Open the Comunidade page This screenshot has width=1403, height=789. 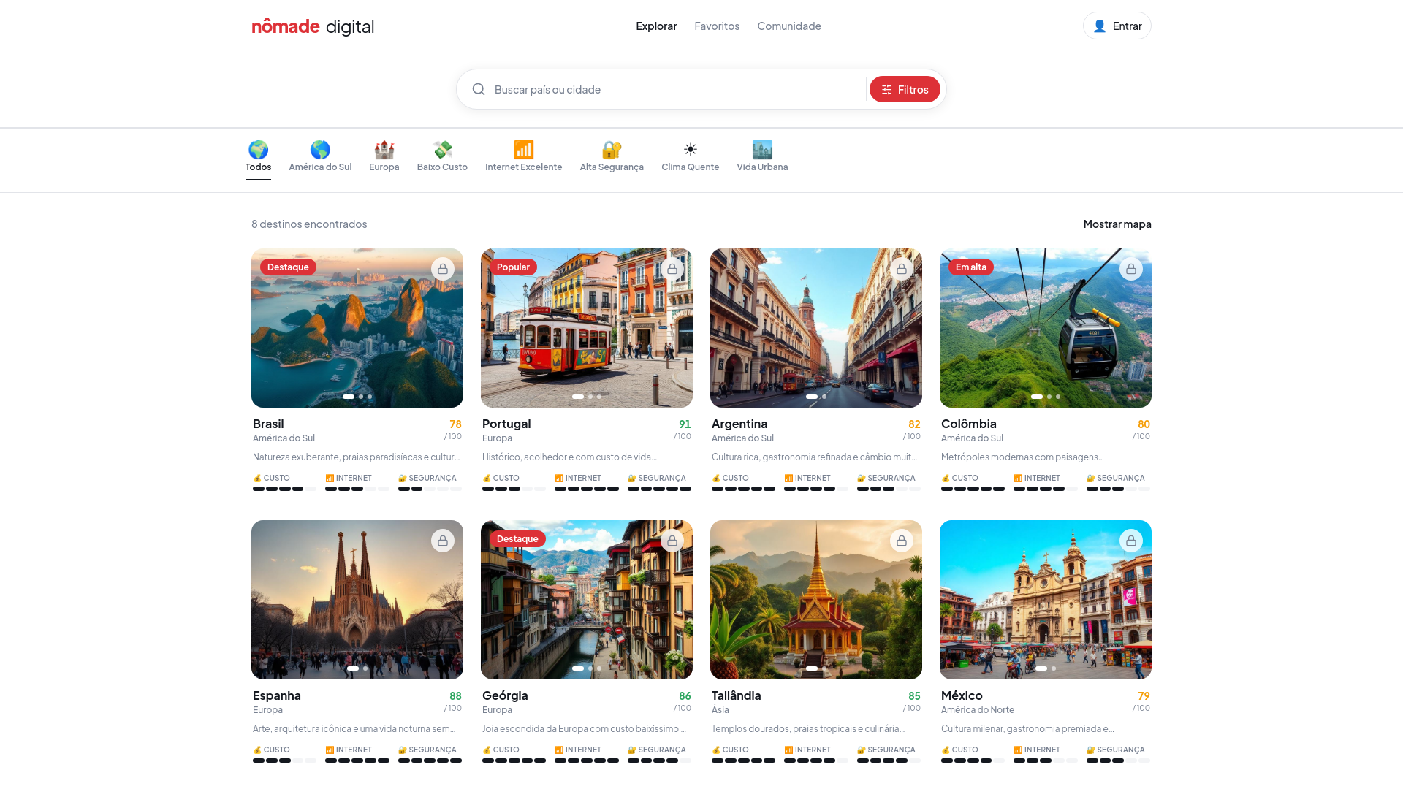tap(789, 26)
